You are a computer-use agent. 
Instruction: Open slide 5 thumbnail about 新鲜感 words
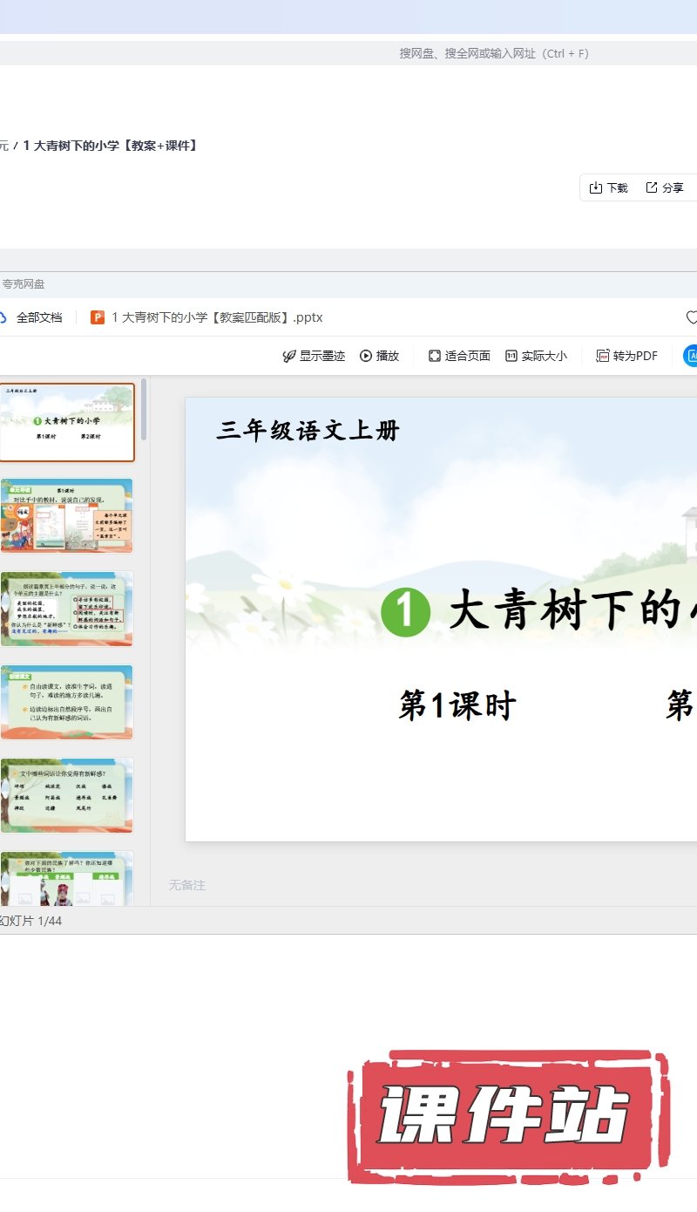pos(67,795)
